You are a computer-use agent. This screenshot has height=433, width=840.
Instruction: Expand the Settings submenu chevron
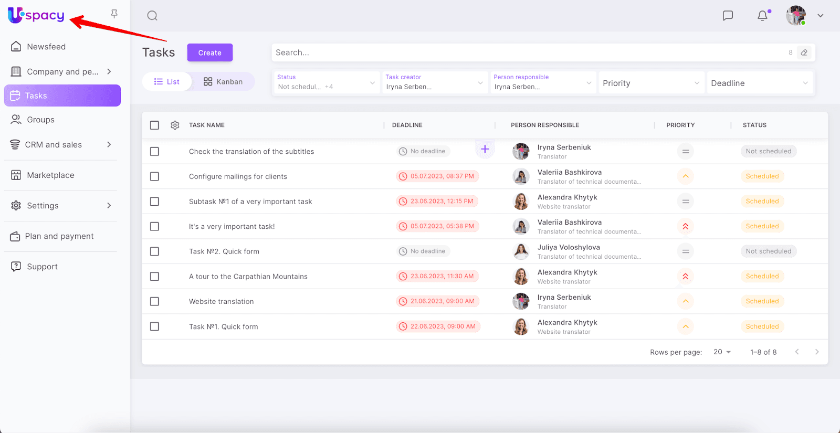pyautogui.click(x=109, y=205)
